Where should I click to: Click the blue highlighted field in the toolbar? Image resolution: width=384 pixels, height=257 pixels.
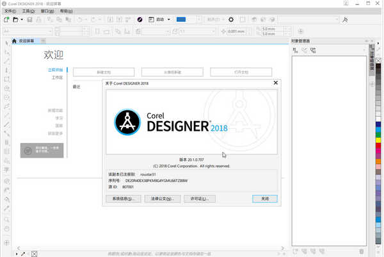pyautogui.click(x=181, y=20)
